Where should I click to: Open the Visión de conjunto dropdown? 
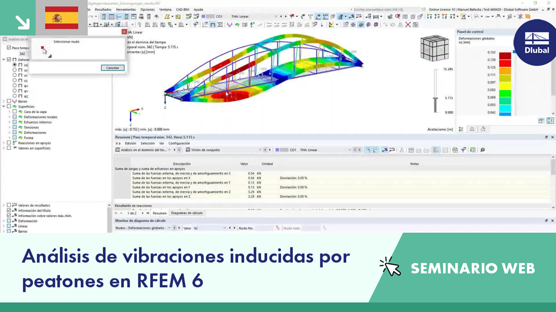pyautogui.click(x=260, y=149)
